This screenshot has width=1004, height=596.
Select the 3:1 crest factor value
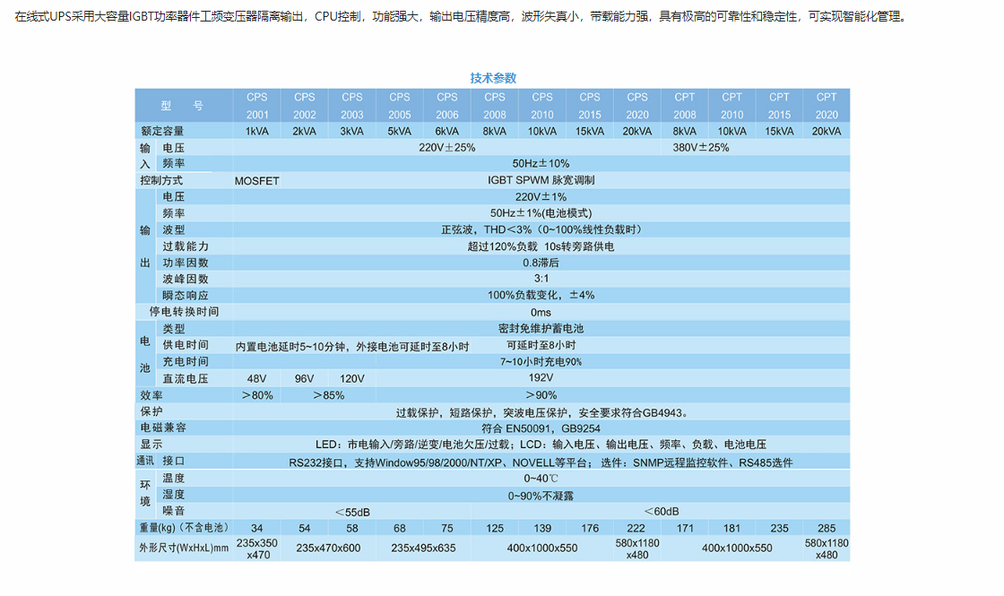tap(541, 279)
